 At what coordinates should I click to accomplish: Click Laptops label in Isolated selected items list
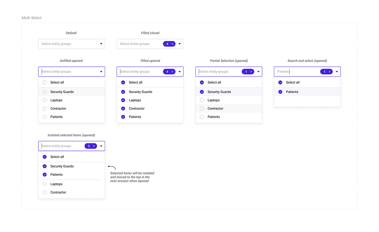56,184
